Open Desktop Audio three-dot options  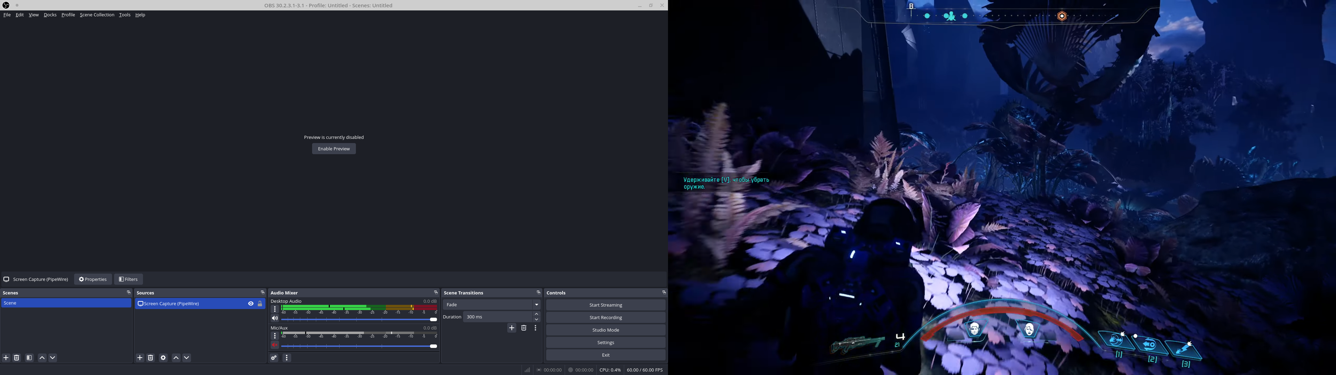point(275,309)
